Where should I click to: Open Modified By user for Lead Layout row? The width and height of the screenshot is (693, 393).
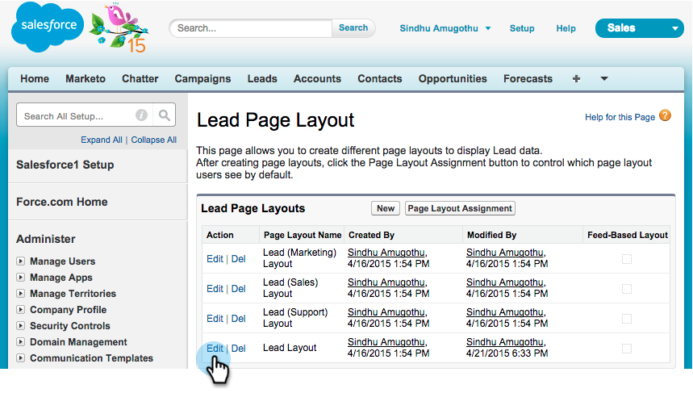[x=505, y=341]
